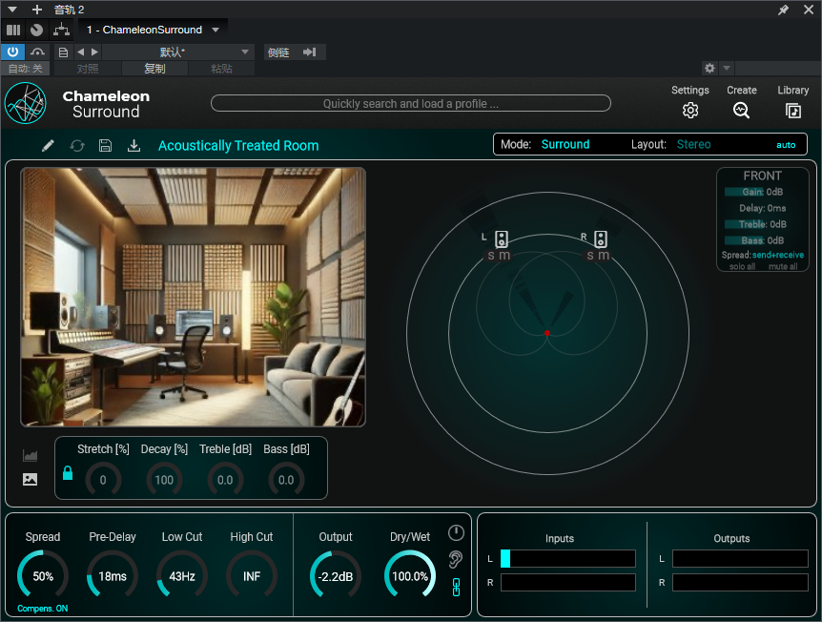Change Spread send+receive option
Viewport: 822px width, 622px height.
point(778,255)
